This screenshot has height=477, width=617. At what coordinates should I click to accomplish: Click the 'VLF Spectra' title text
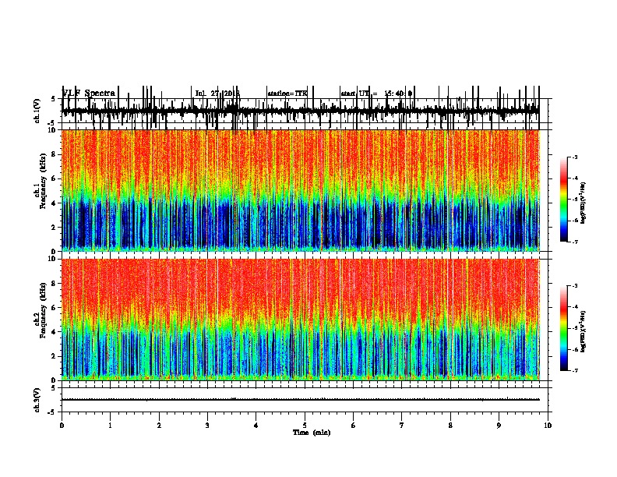pos(89,94)
